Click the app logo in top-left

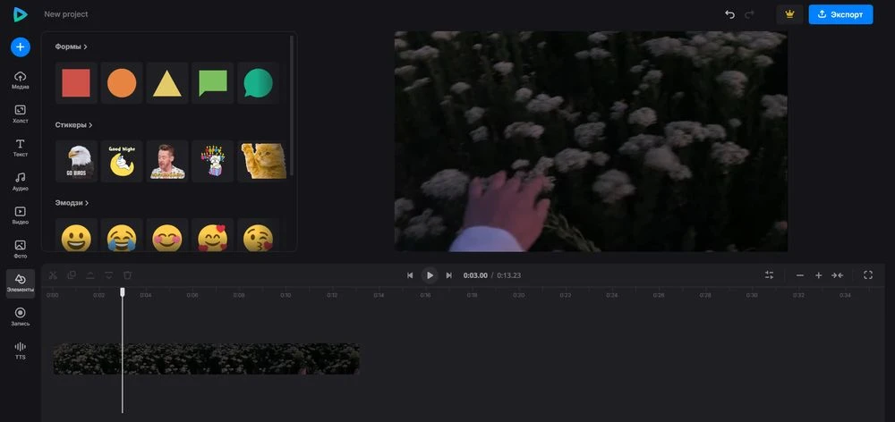click(x=20, y=14)
